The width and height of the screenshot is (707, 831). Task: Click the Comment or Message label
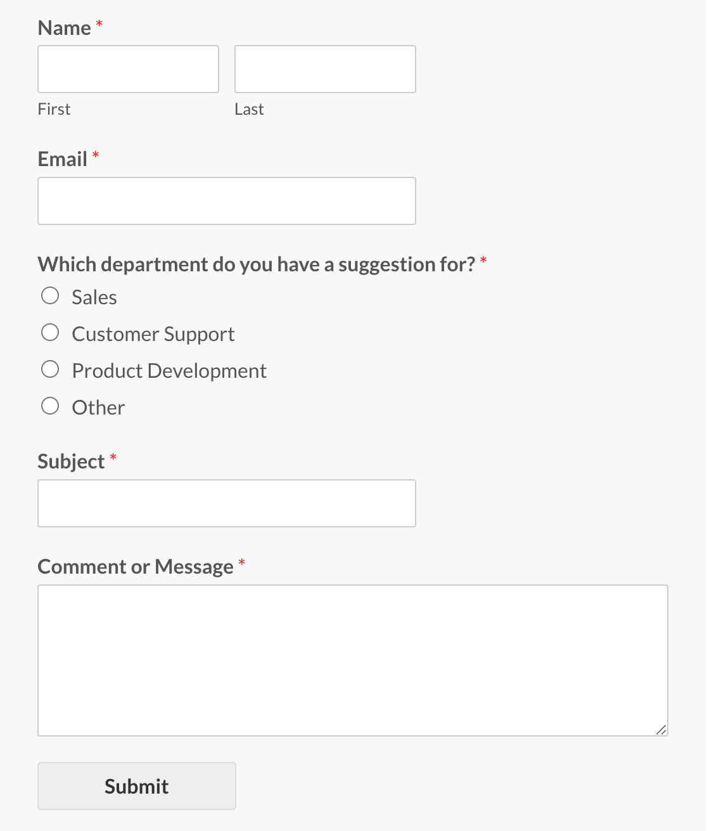(x=136, y=566)
